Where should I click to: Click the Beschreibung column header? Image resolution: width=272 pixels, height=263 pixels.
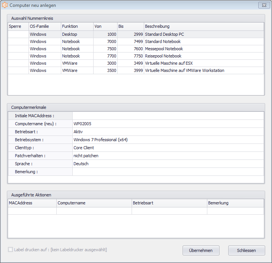pyautogui.click(x=203, y=26)
